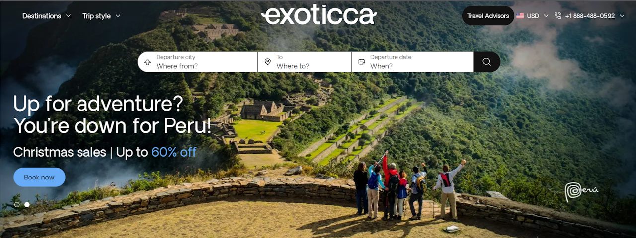636x238 pixels.
Task: Expand the phone number dropdown arrow
Action: [x=621, y=16]
